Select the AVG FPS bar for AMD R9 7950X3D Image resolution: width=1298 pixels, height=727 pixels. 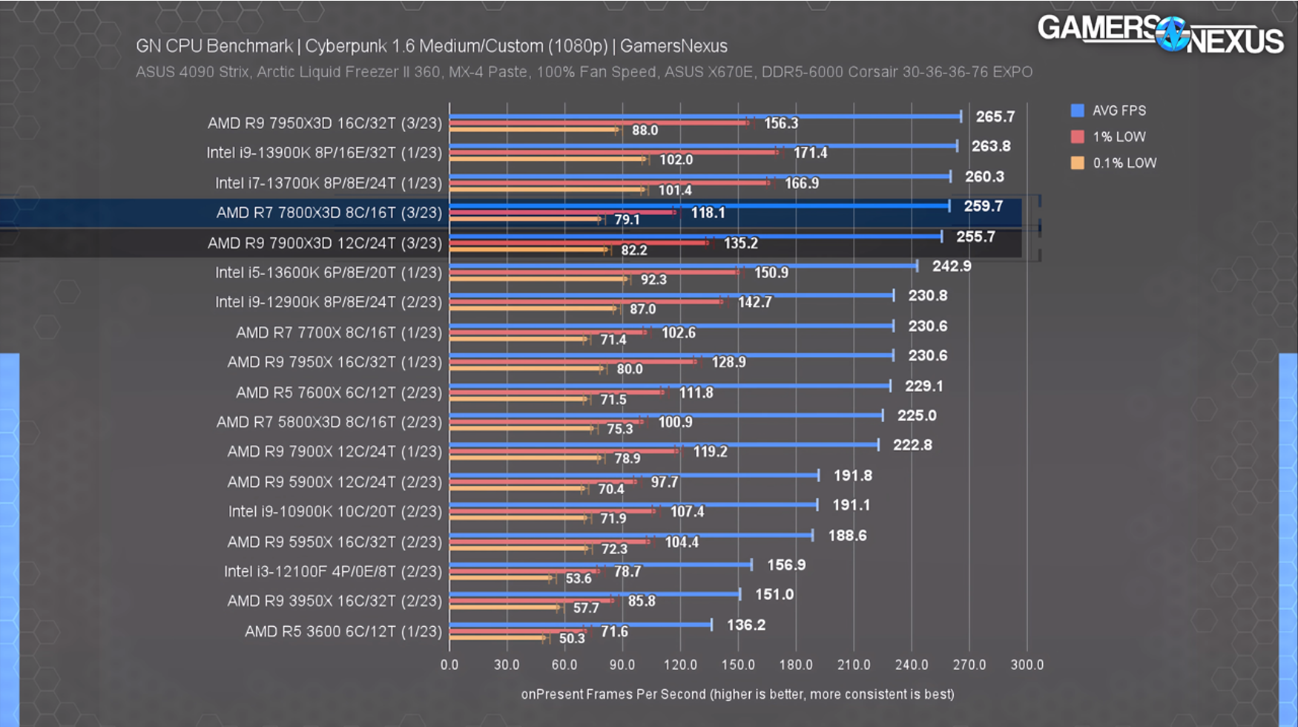pyautogui.click(x=705, y=116)
